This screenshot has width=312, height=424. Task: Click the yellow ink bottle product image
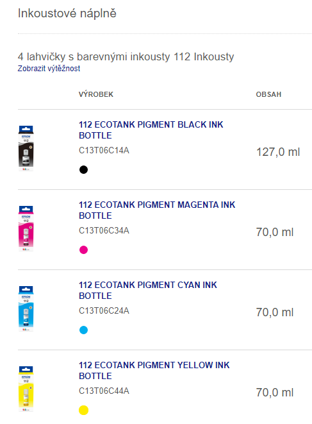click(x=26, y=389)
